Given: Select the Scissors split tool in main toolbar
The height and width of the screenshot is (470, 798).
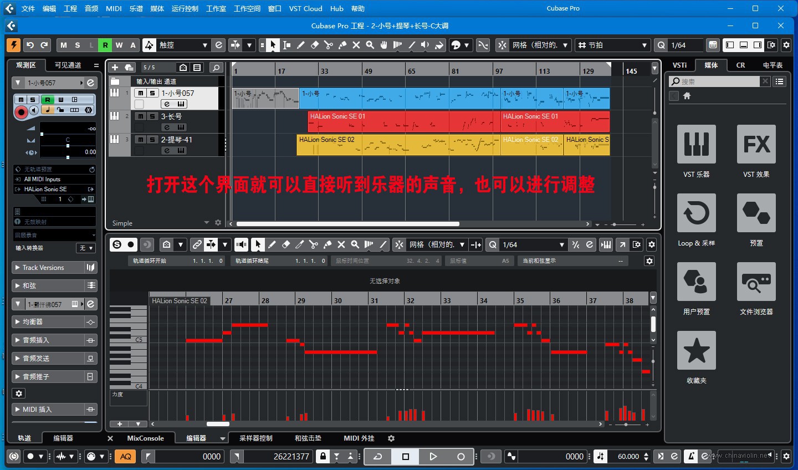Looking at the screenshot, I should coord(329,45).
